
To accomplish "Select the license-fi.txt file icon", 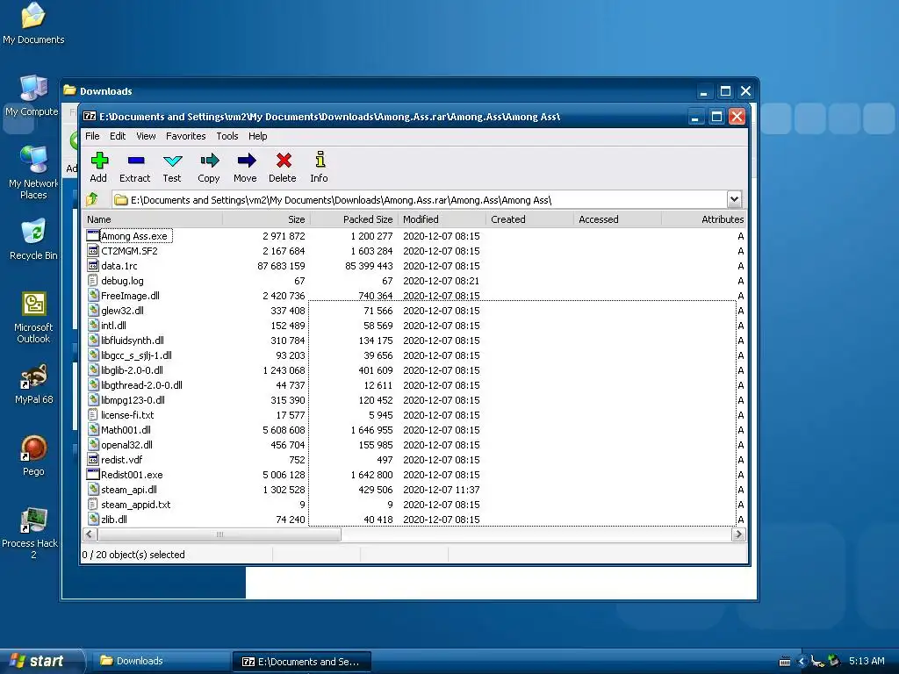I will tap(93, 415).
